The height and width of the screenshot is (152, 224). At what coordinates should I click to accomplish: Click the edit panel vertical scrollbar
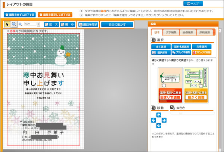pyautogui.click(x=220, y=90)
